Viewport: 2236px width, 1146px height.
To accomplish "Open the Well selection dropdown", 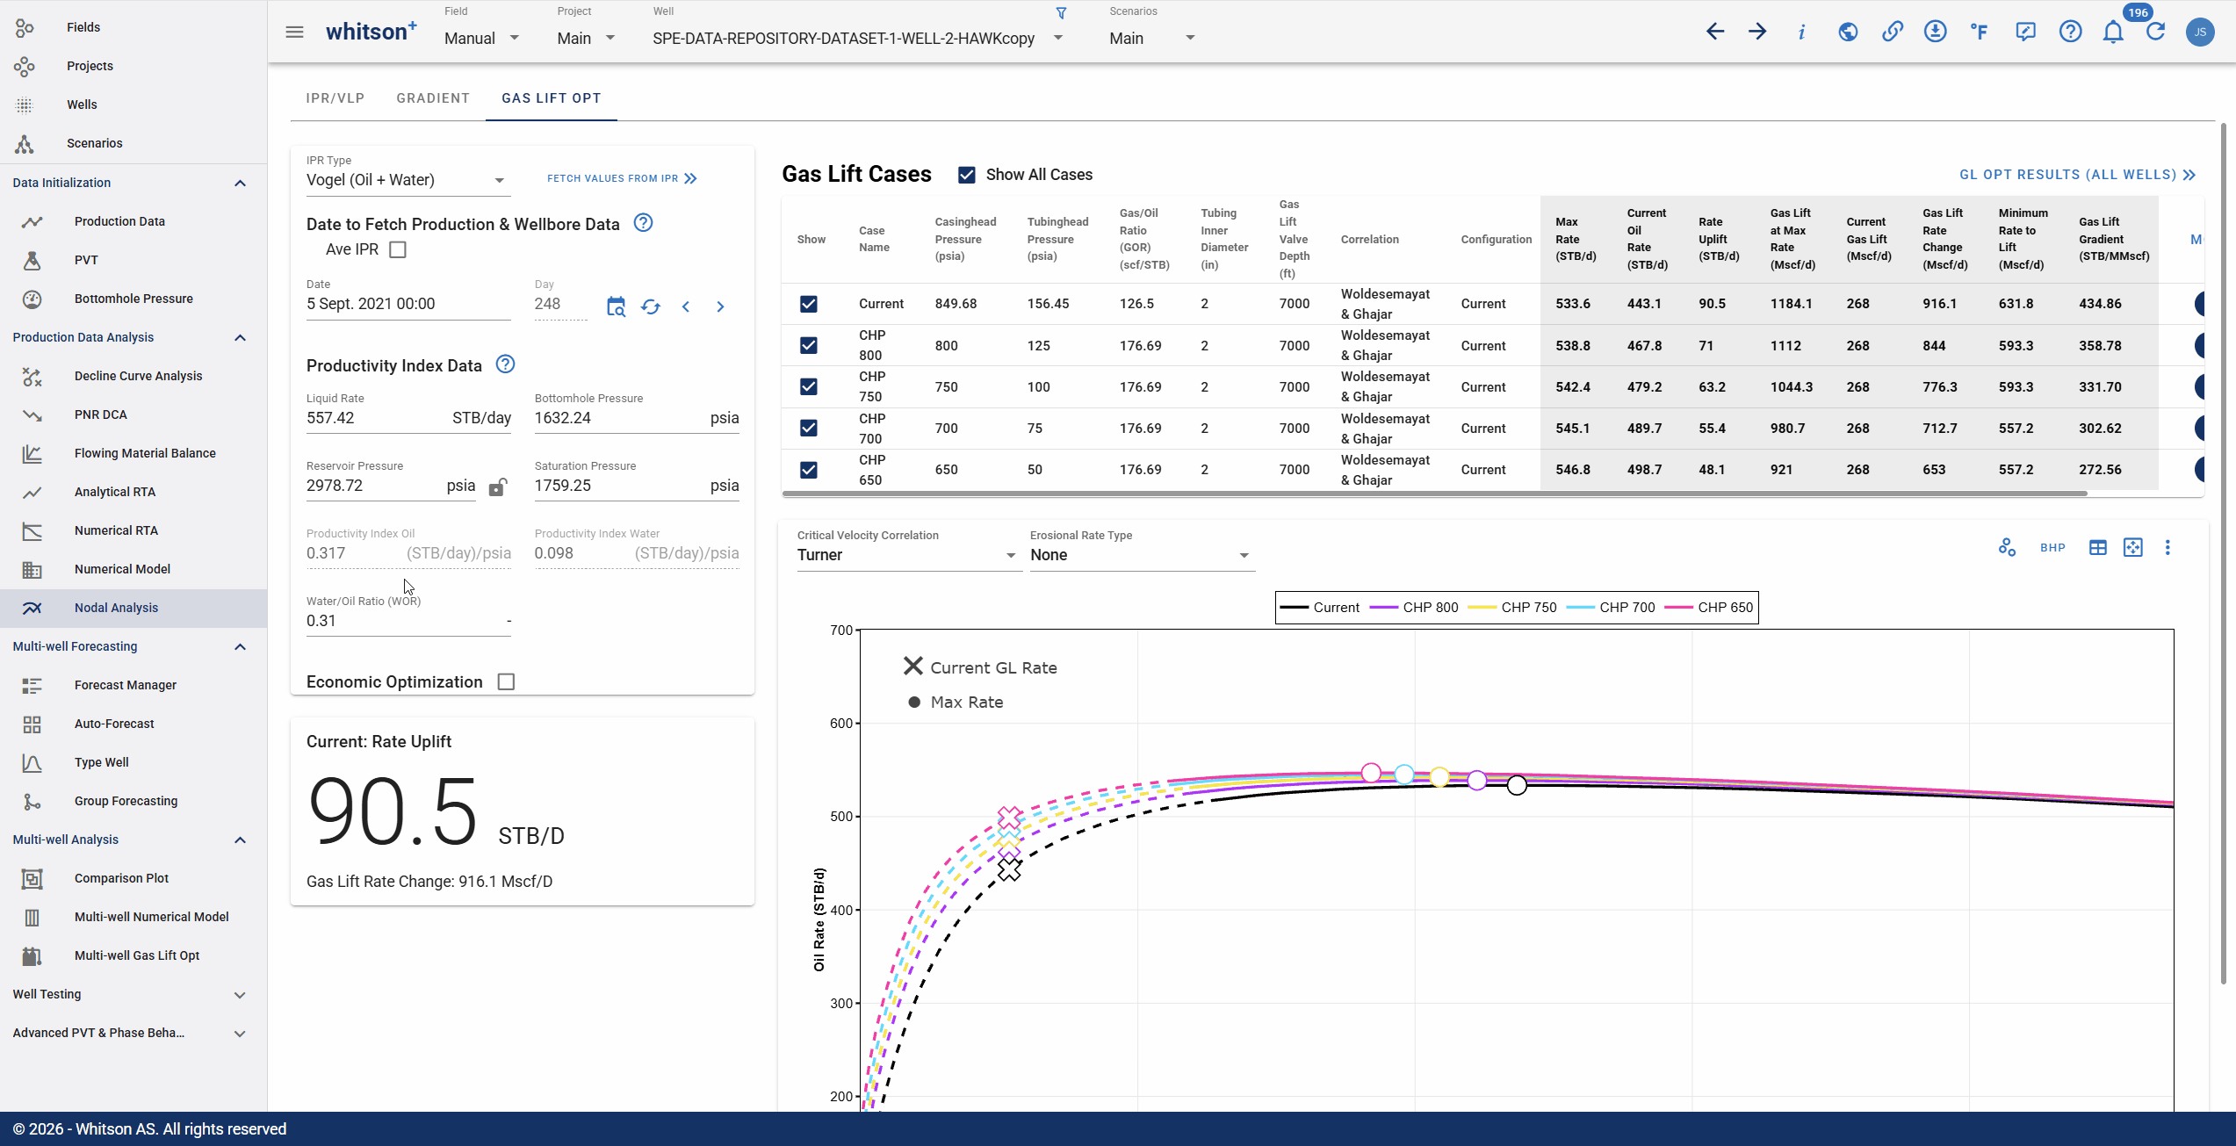I will [858, 38].
